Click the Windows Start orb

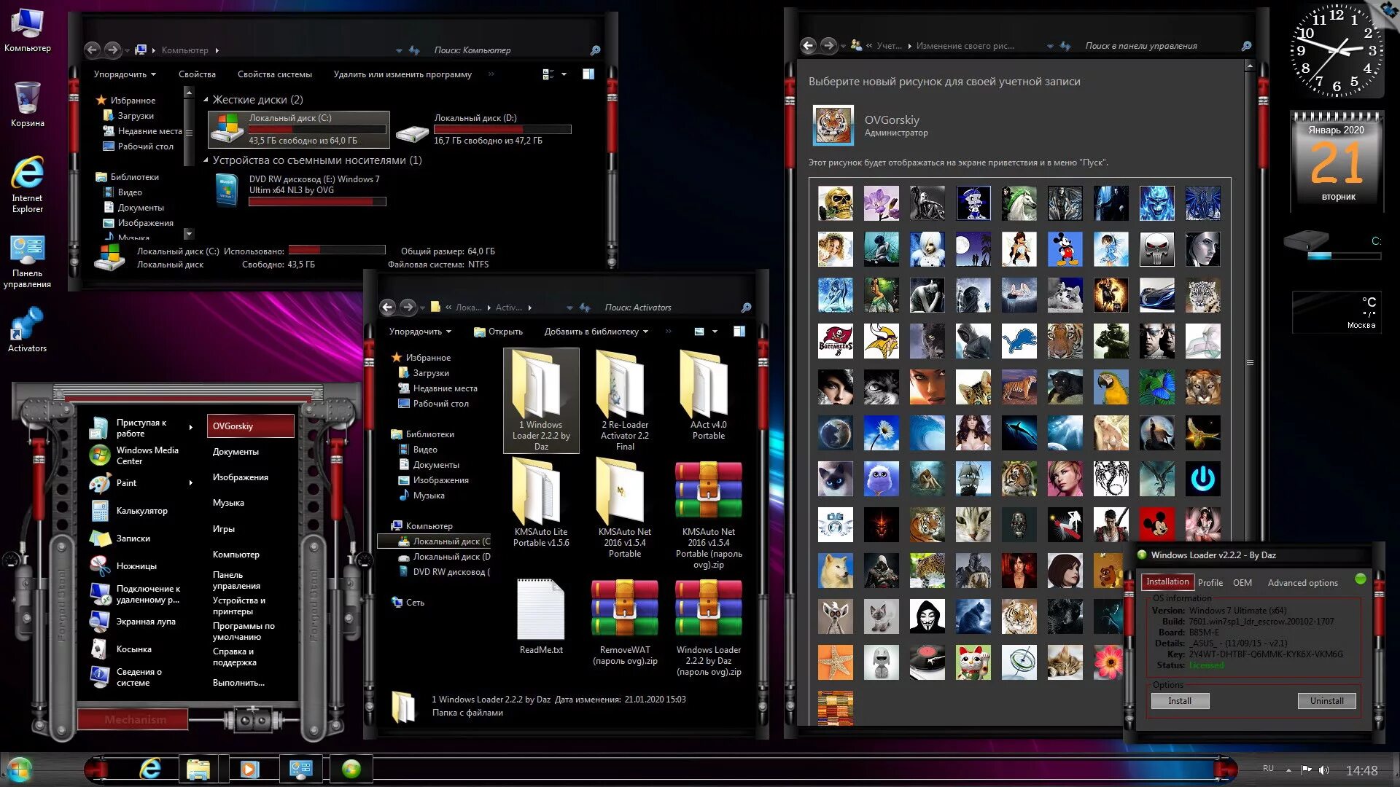pos(19,770)
